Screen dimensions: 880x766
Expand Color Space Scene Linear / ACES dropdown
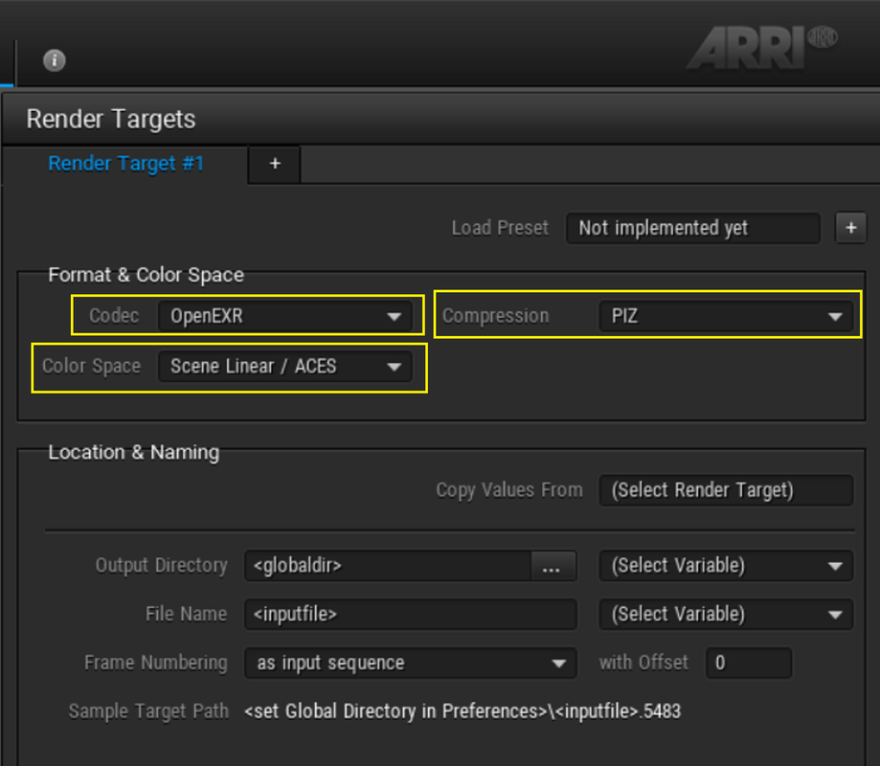285,367
